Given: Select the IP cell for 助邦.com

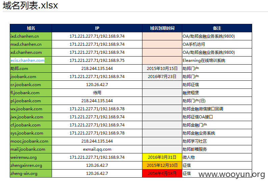Looking at the screenshot, I should [97, 69].
